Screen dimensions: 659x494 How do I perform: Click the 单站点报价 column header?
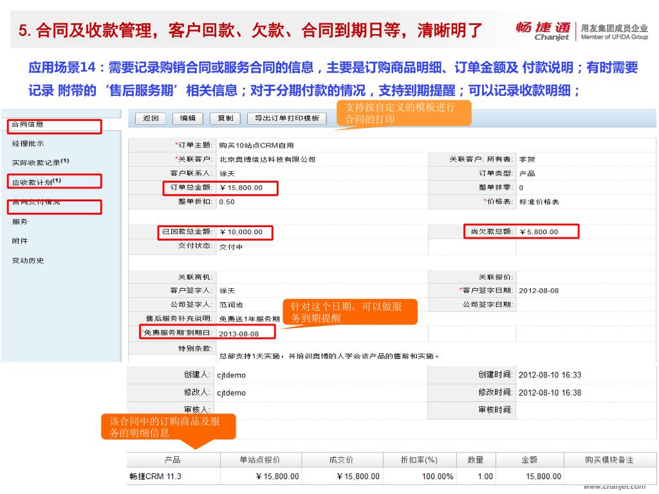click(x=260, y=460)
